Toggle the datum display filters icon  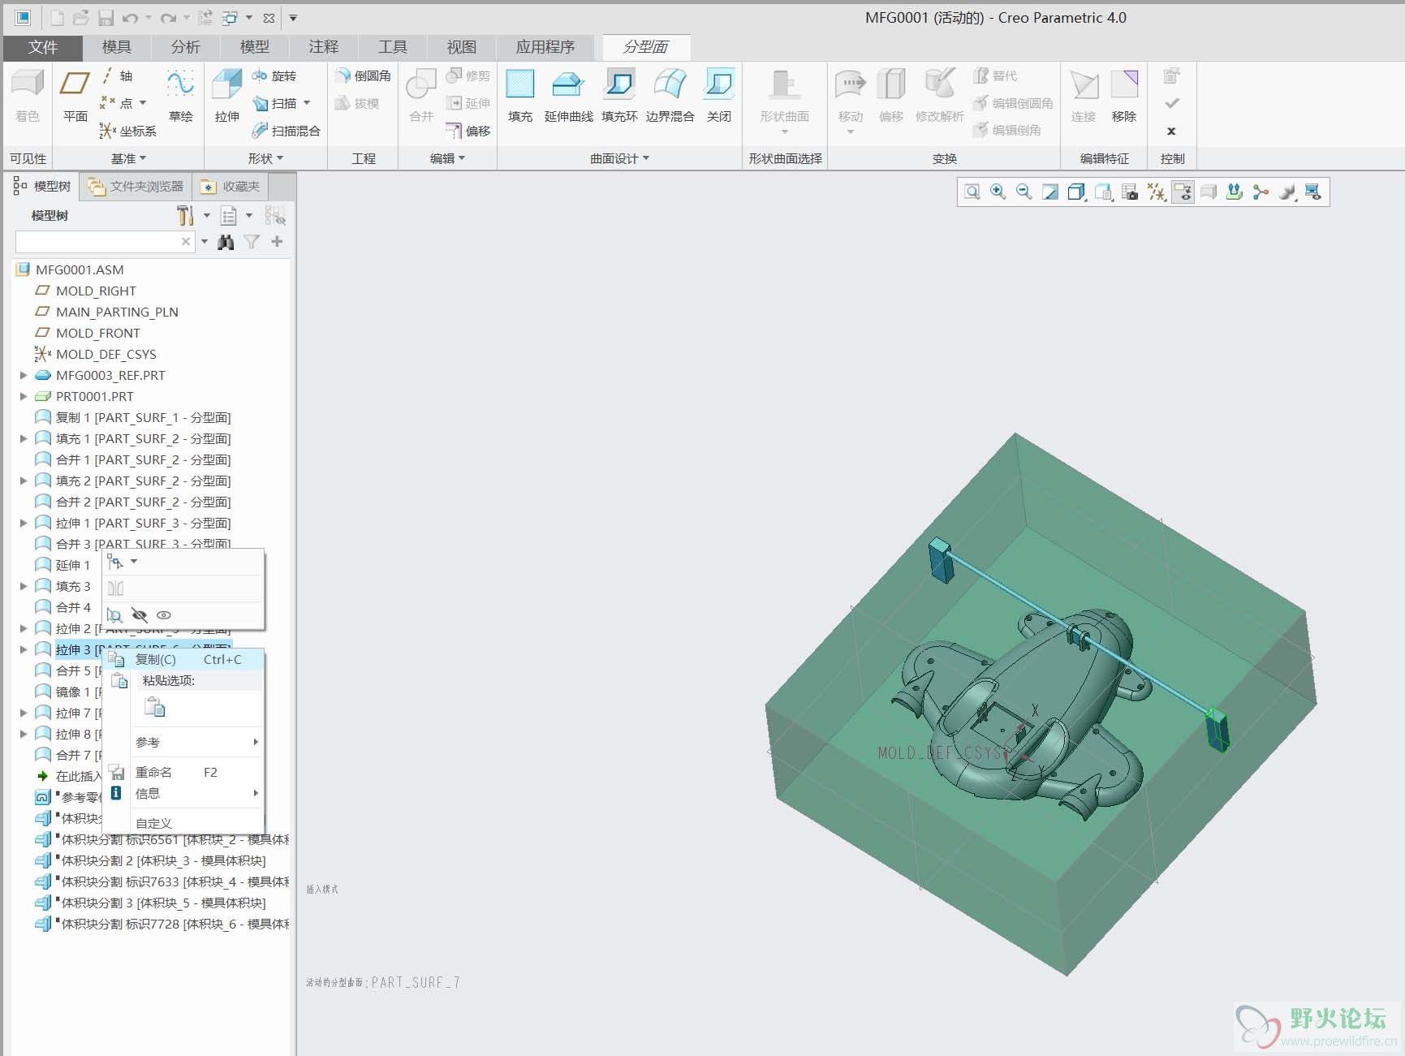pyautogui.click(x=1157, y=192)
